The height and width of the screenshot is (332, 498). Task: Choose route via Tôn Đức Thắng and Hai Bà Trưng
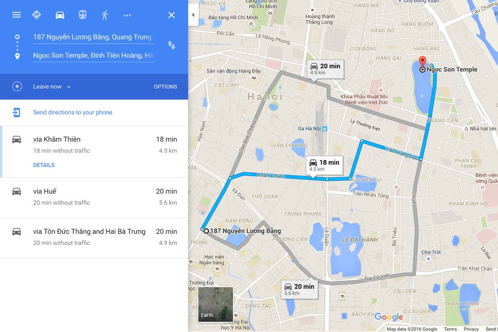[x=95, y=238]
